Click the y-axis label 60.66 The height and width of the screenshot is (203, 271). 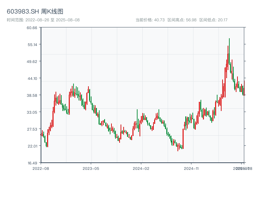point(32,28)
